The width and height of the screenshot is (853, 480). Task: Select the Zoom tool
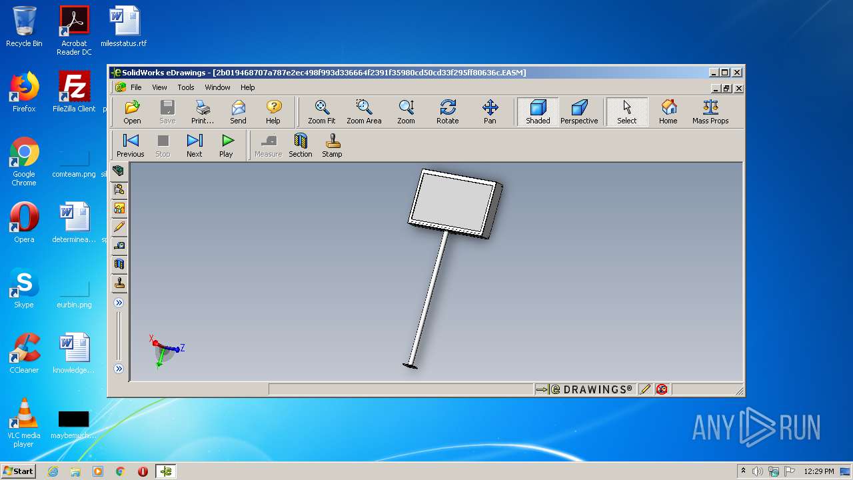tap(406, 111)
